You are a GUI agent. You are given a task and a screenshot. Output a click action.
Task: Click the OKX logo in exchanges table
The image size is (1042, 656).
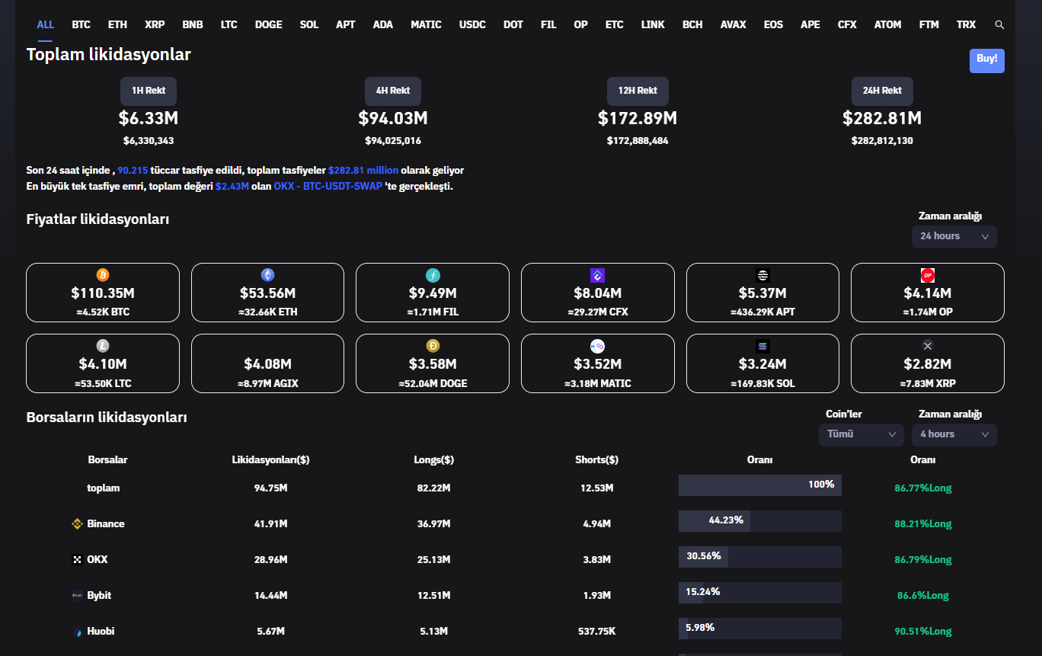pos(76,559)
